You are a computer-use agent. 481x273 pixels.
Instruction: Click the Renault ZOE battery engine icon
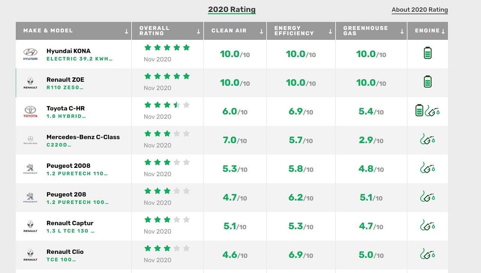(428, 81)
